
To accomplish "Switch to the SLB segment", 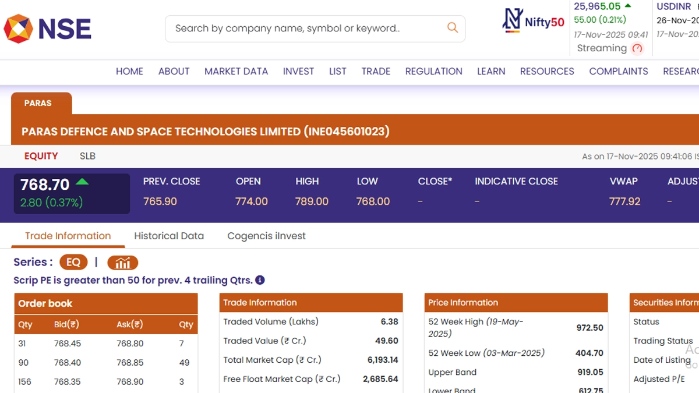I will pyautogui.click(x=87, y=156).
